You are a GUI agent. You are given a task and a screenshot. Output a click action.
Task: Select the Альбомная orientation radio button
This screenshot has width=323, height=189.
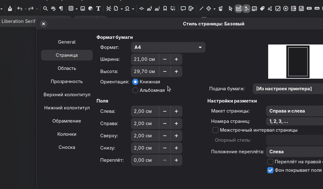(x=135, y=90)
